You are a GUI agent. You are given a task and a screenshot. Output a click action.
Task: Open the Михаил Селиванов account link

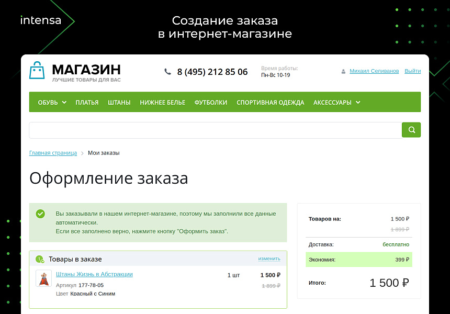[374, 71]
